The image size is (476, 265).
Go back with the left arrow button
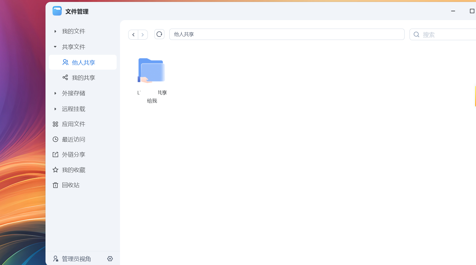tap(133, 35)
